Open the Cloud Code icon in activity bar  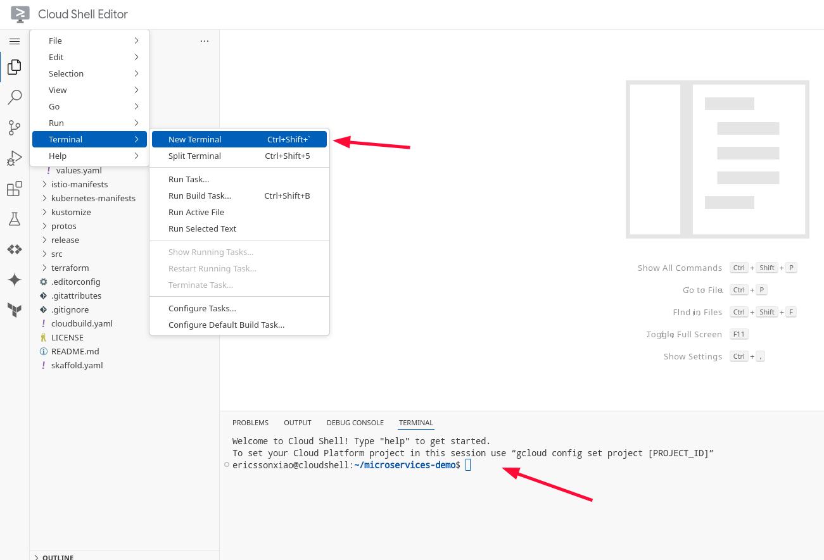[x=14, y=249]
